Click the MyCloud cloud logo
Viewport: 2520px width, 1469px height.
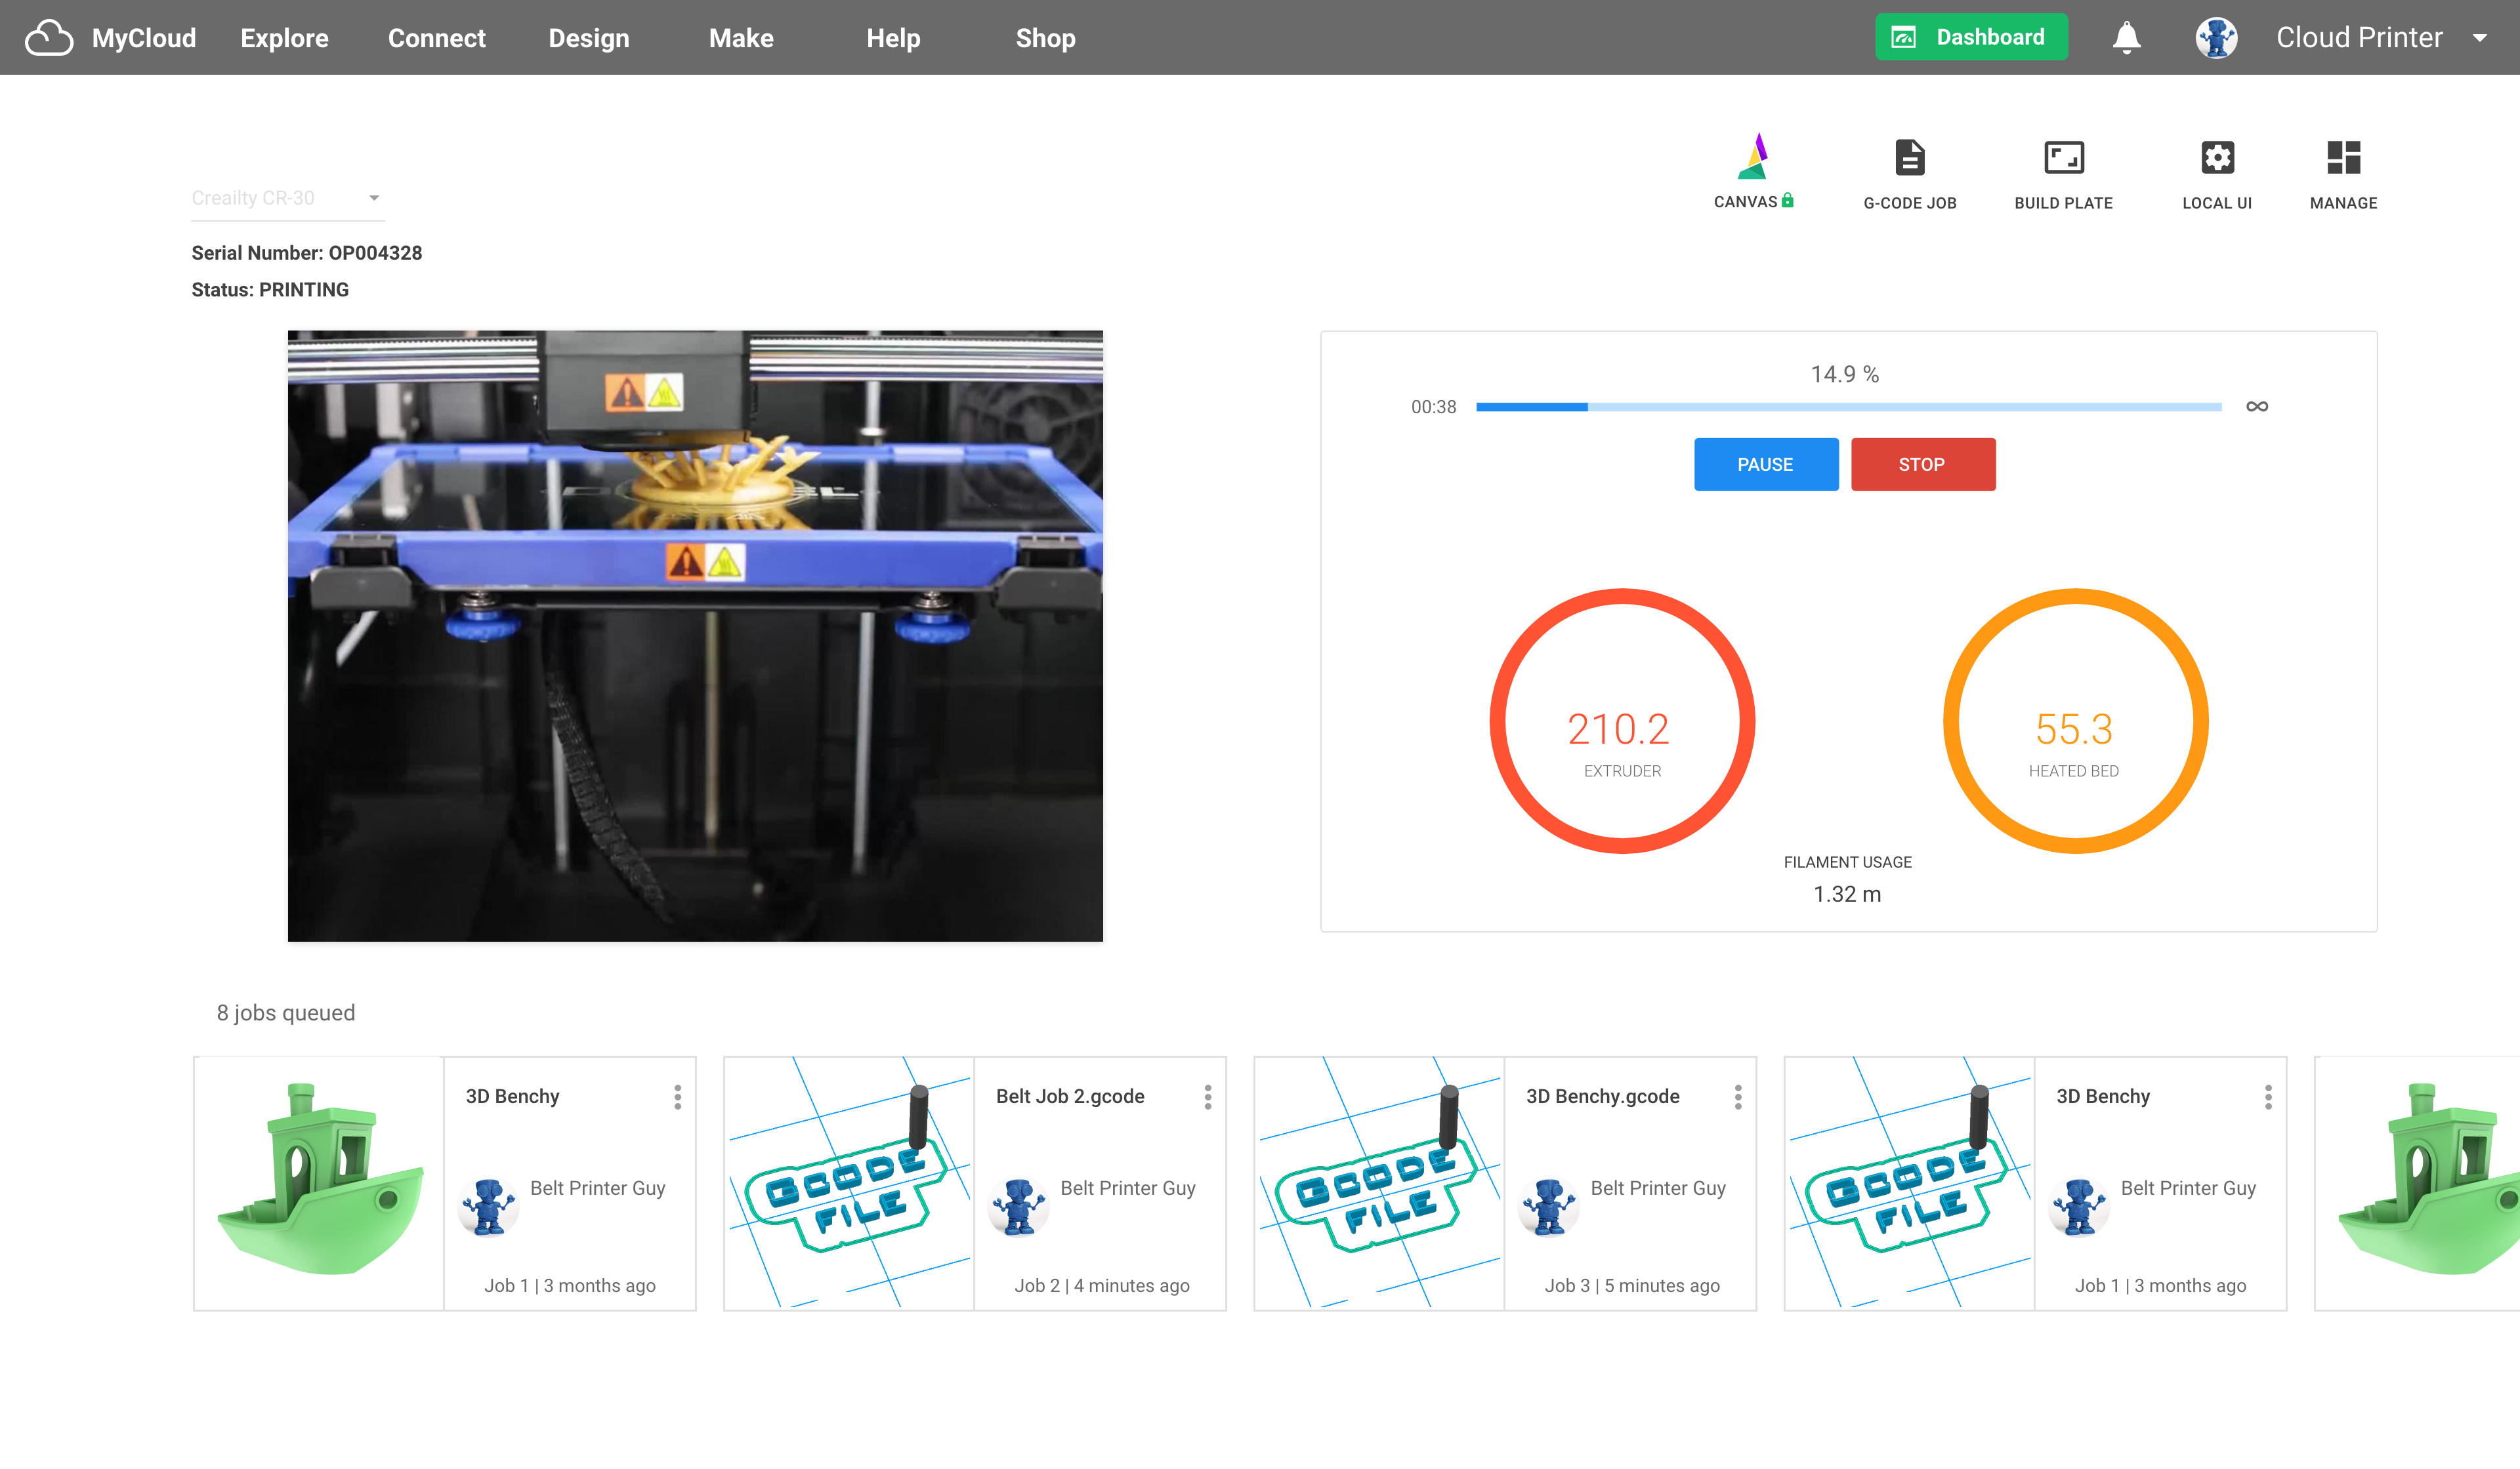(49, 38)
